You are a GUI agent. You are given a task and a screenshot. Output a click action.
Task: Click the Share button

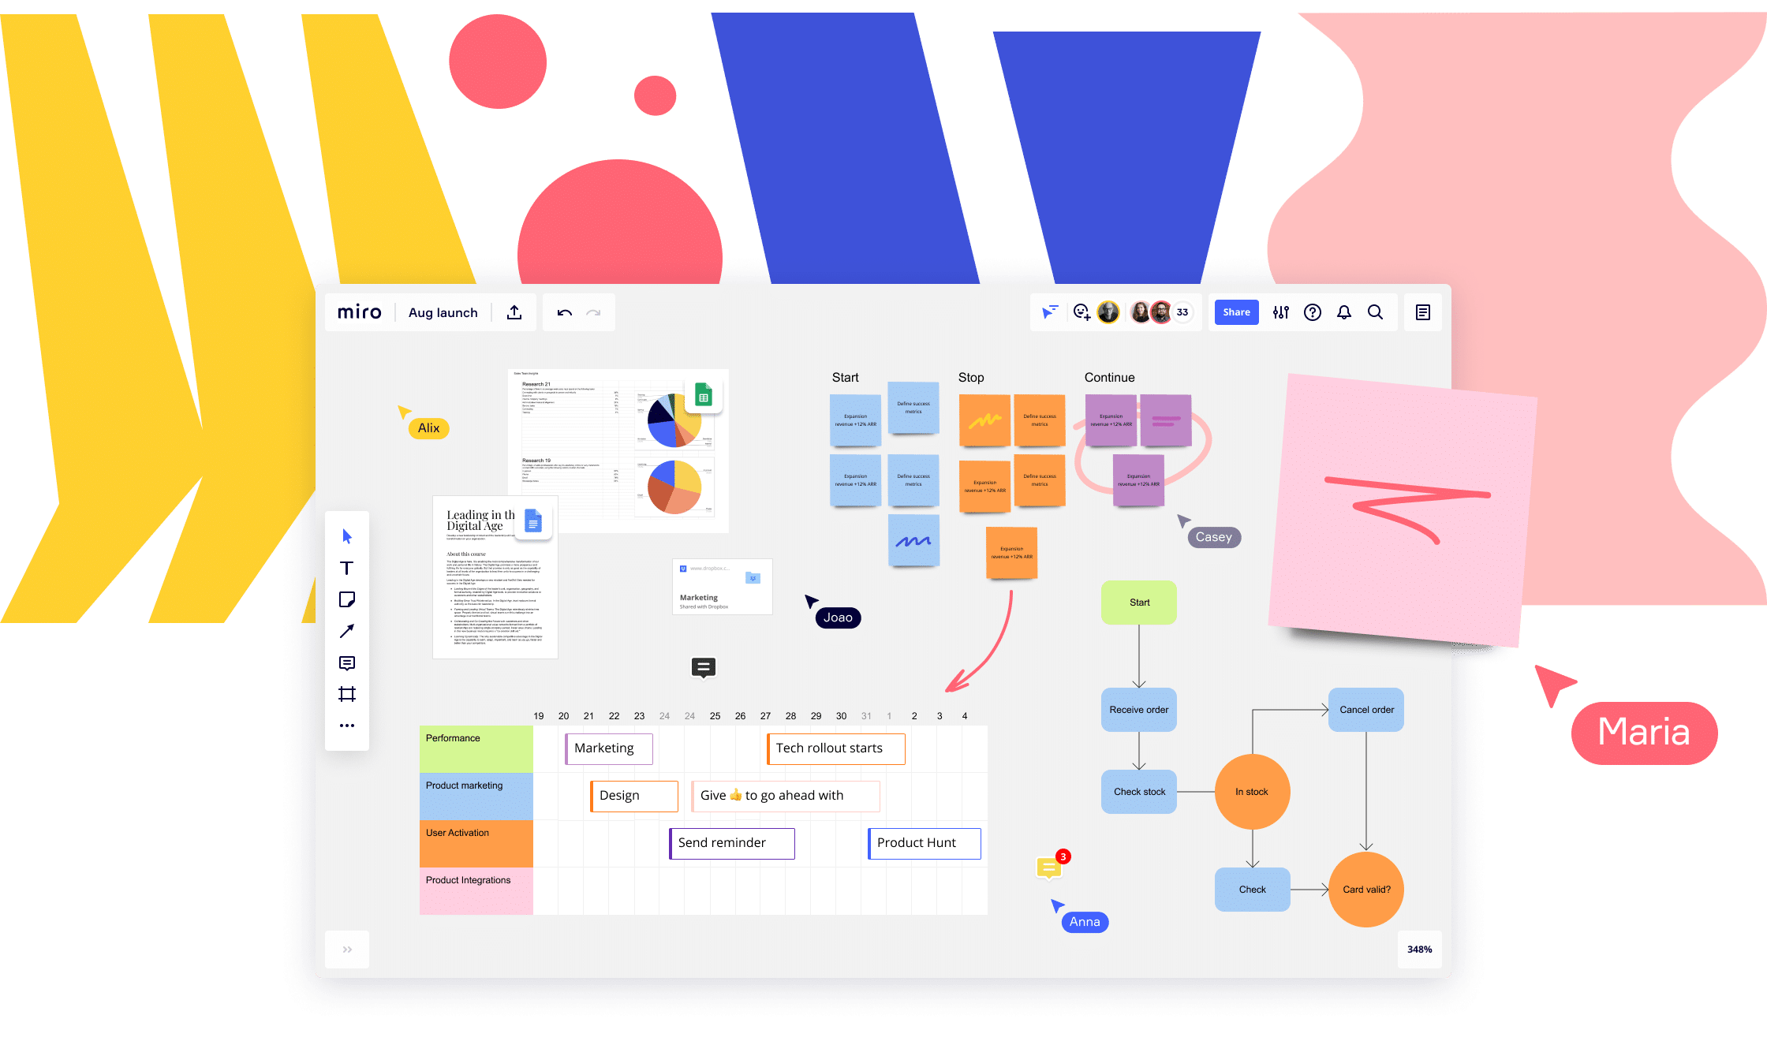[x=1235, y=312]
